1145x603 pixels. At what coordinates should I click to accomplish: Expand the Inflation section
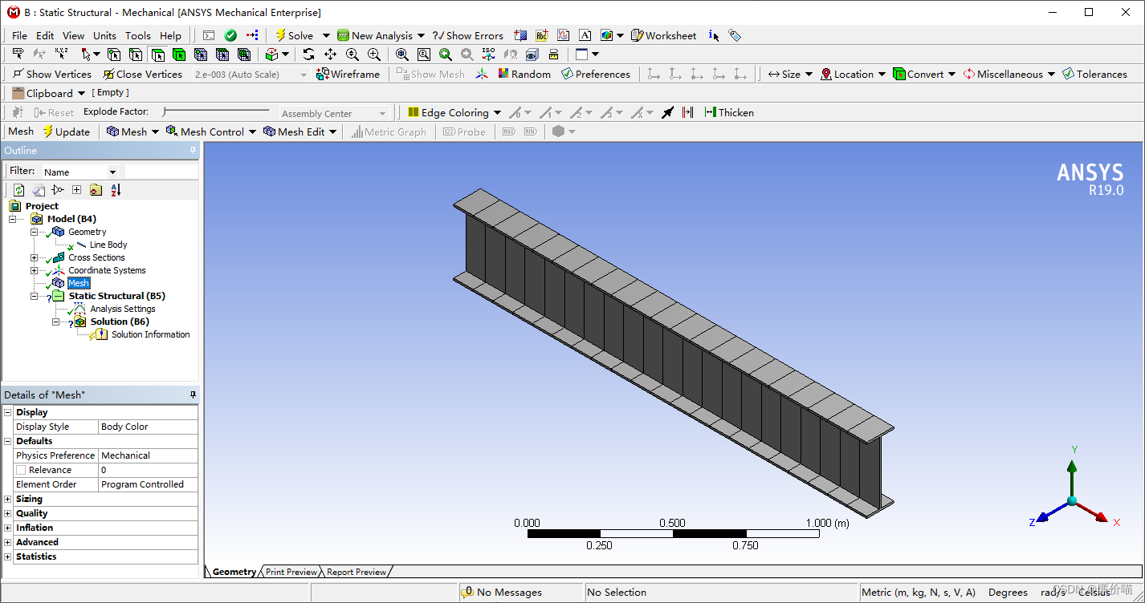tap(8, 528)
